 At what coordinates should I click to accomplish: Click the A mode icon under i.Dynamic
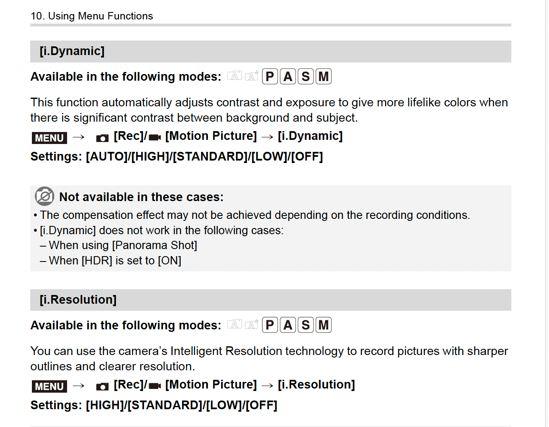288,77
